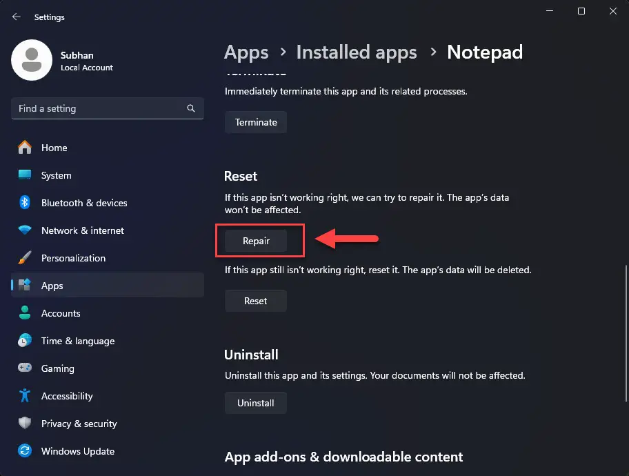Click the back arrow in Settings
This screenshot has width=629, height=476.
16,17
